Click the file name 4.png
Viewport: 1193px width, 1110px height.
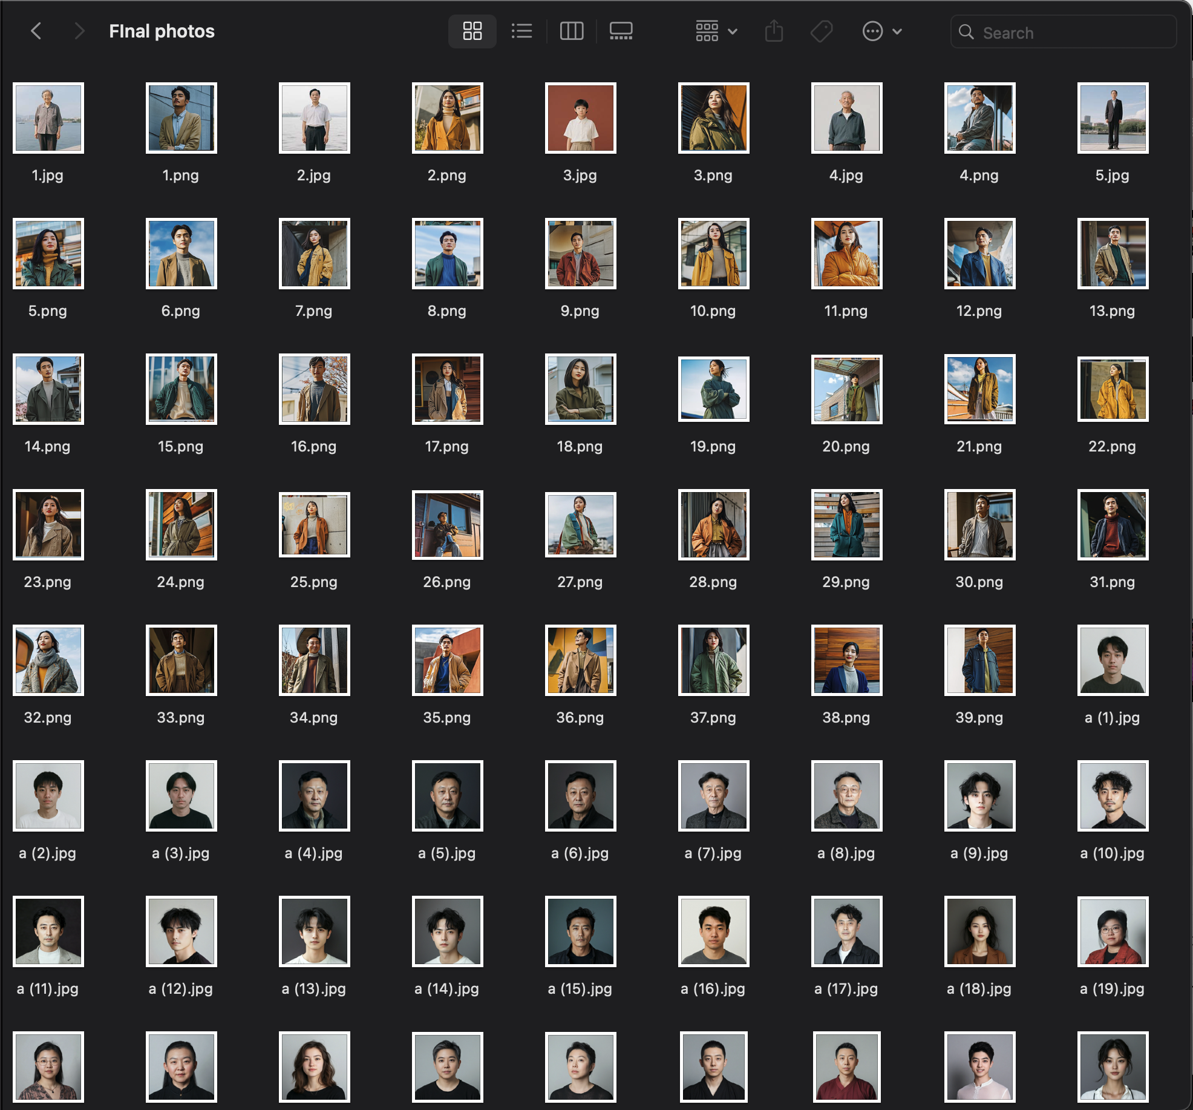[979, 176]
